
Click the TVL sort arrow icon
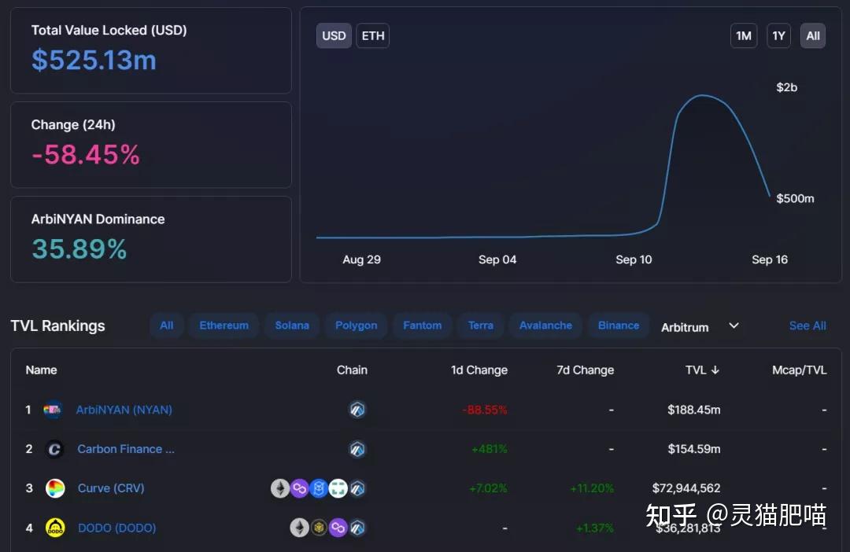tap(715, 370)
